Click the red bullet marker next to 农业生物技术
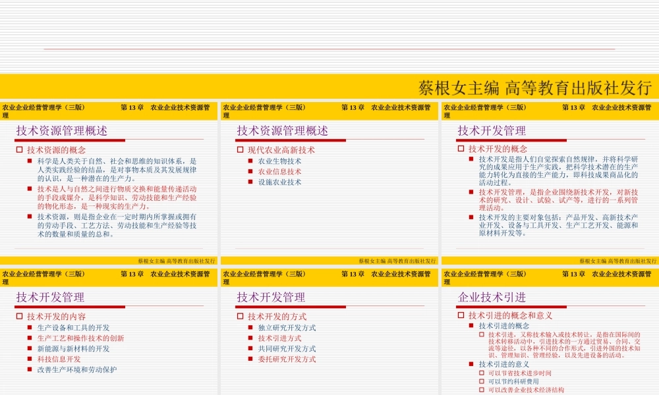This screenshot has height=395, width=659. [x=249, y=161]
